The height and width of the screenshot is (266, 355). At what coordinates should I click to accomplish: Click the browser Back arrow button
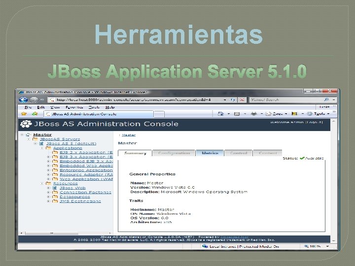(x=23, y=100)
